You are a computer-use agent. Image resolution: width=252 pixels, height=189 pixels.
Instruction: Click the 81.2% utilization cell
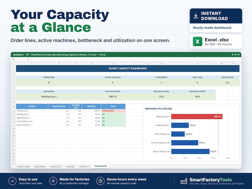[x=91, y=125]
